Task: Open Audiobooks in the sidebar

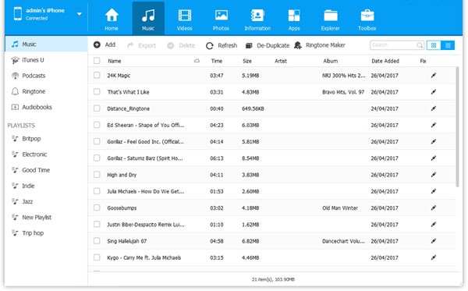Action: (46, 107)
